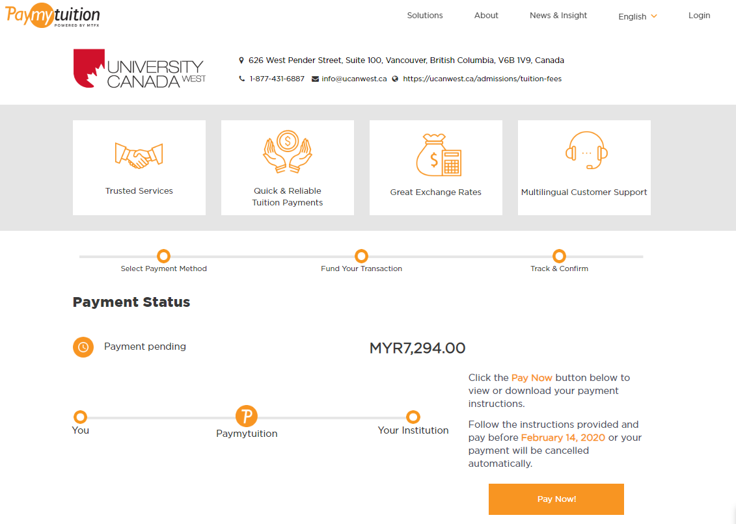This screenshot has width=736, height=524.
Task: Open the English language dropdown
Action: pos(637,16)
